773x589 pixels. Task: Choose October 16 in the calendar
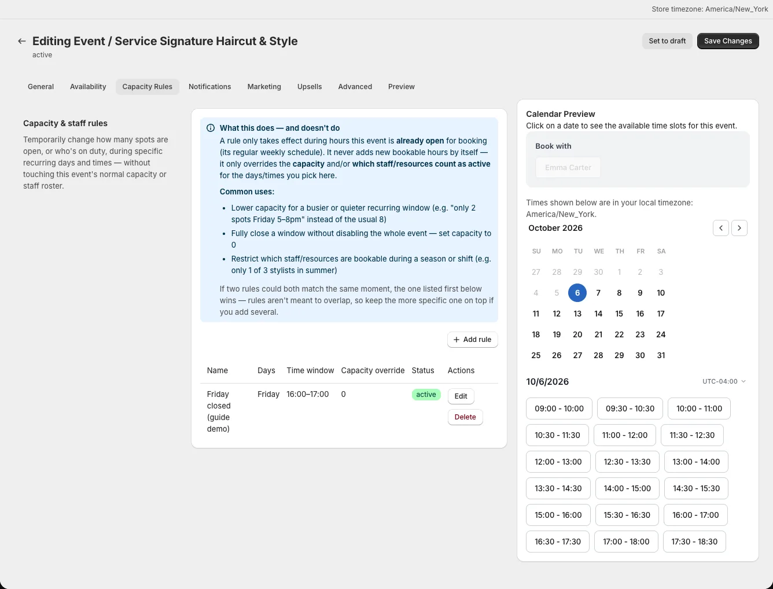click(x=640, y=314)
